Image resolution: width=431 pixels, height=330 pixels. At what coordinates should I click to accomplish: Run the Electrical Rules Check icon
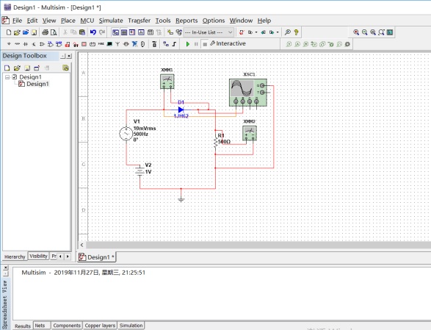pos(242,32)
